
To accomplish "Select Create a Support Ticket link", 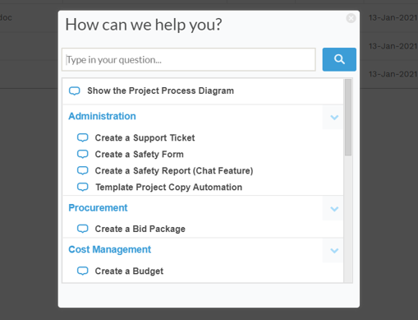I will coord(145,137).
